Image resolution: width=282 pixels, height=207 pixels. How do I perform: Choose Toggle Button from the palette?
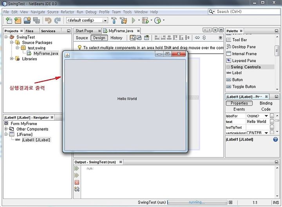tap(244, 86)
